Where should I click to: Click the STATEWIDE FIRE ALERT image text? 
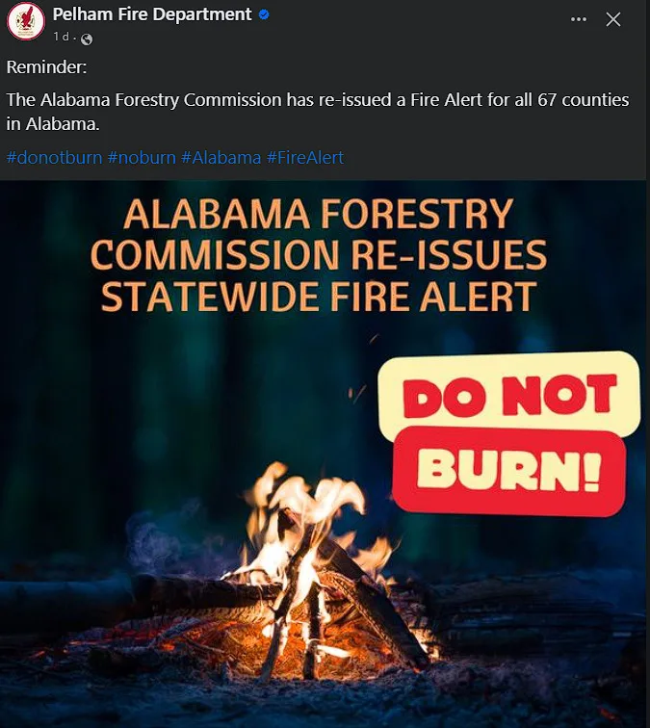(x=319, y=296)
